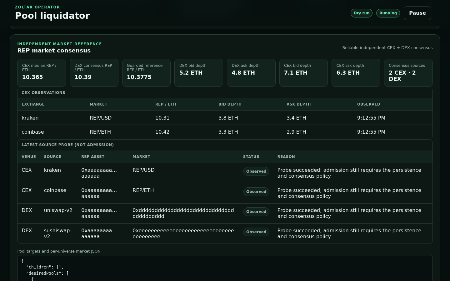The image size is (450, 281).
Task: Select coinbase in the source probe table
Action: point(55,190)
